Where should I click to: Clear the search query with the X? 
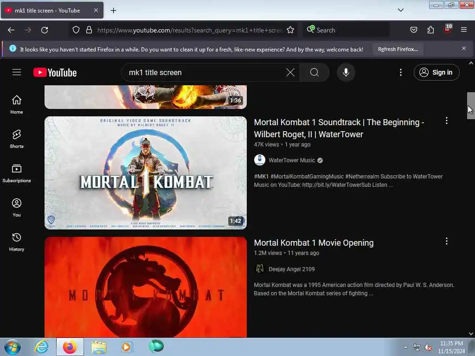click(290, 72)
